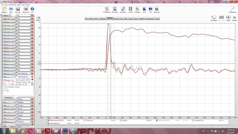The height and width of the screenshot is (134, 238).
Task: Open the Preferences wrench icon
Action: pos(232,9)
